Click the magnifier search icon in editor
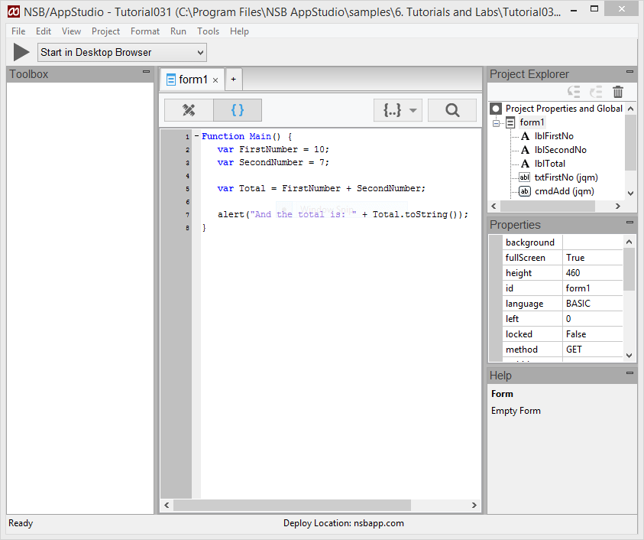The width and height of the screenshot is (644, 540). click(452, 110)
